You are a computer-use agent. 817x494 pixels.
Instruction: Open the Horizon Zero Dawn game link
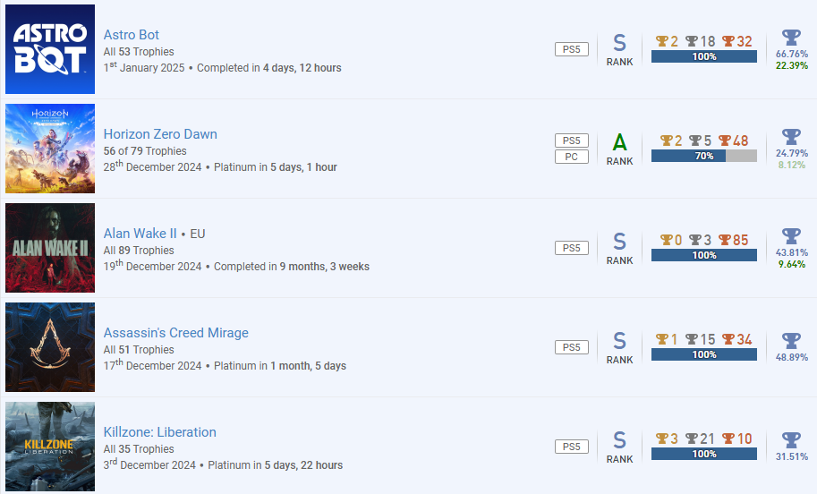coord(160,134)
